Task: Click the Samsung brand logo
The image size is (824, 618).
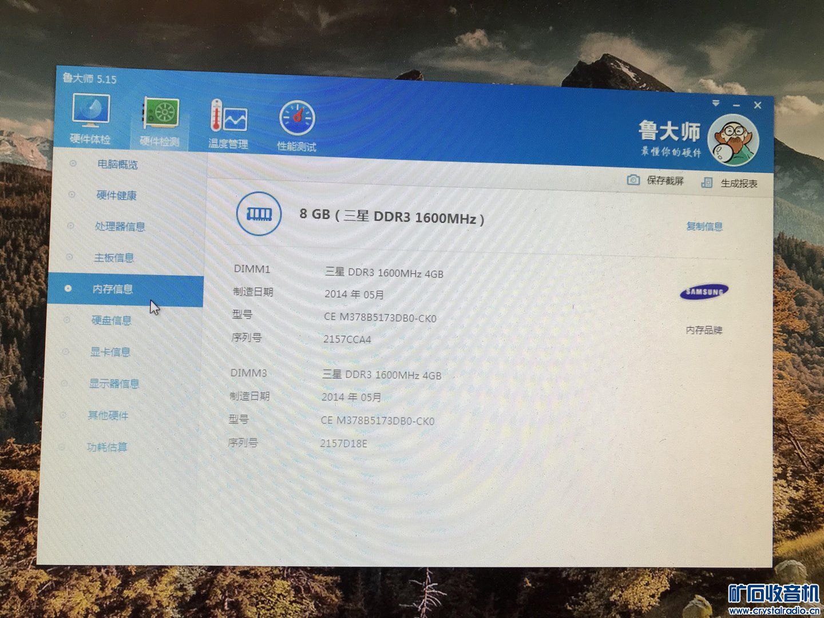Action: click(704, 292)
